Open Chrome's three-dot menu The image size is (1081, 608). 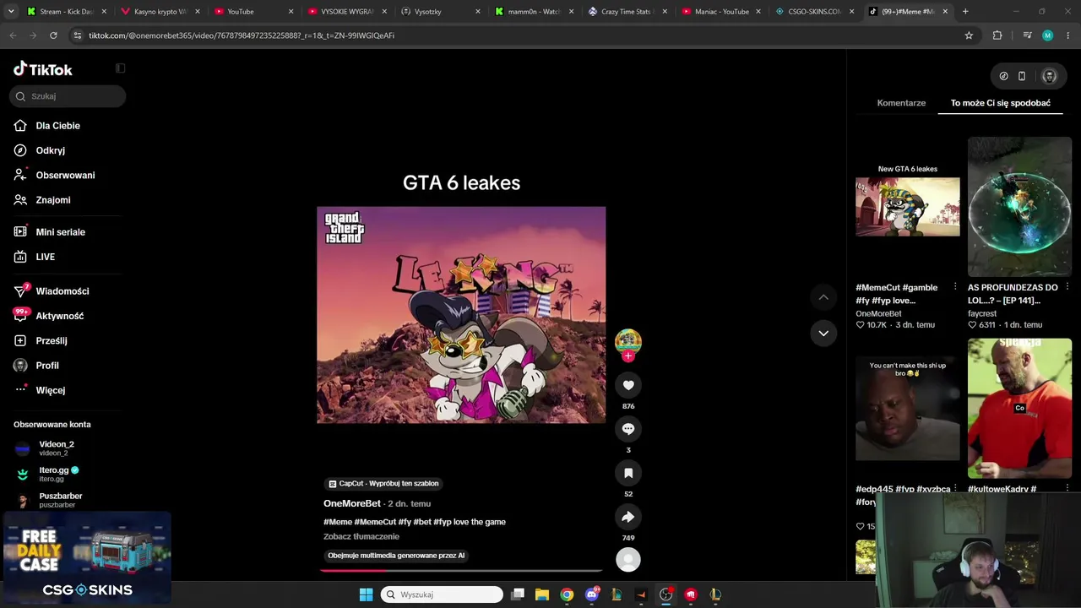pos(1067,35)
